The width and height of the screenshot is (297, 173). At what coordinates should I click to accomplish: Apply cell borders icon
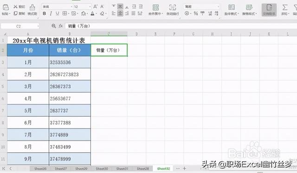coord(65,13)
